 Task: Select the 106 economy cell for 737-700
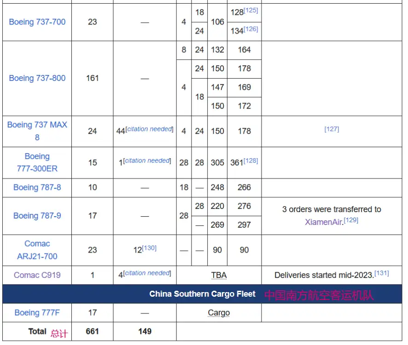pos(217,22)
